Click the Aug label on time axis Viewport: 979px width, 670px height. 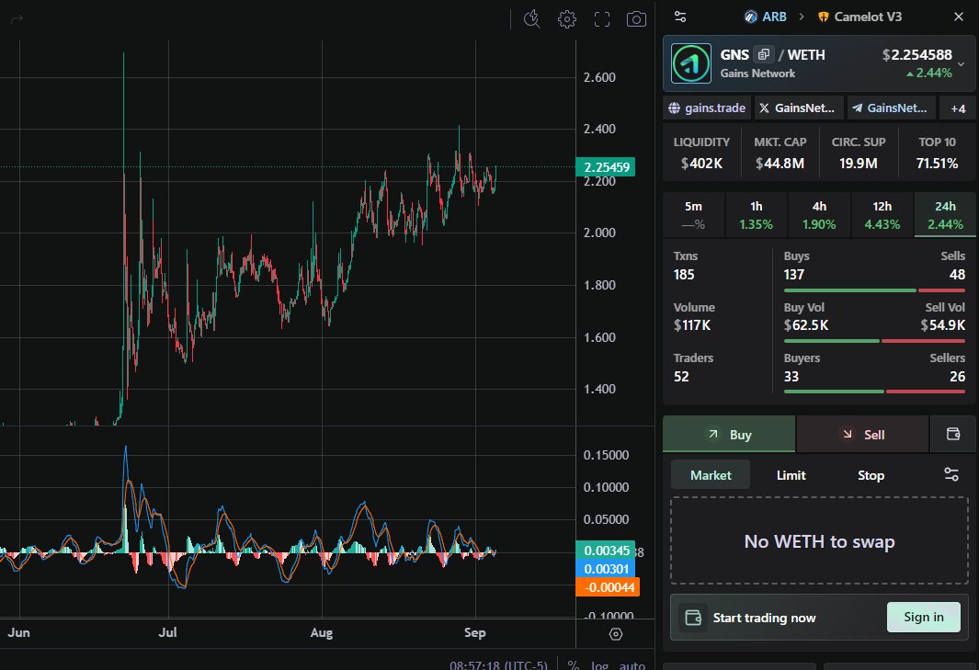tap(322, 632)
